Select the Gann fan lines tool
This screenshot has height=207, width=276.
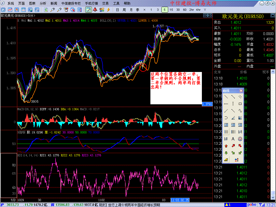(x=240, y=118)
